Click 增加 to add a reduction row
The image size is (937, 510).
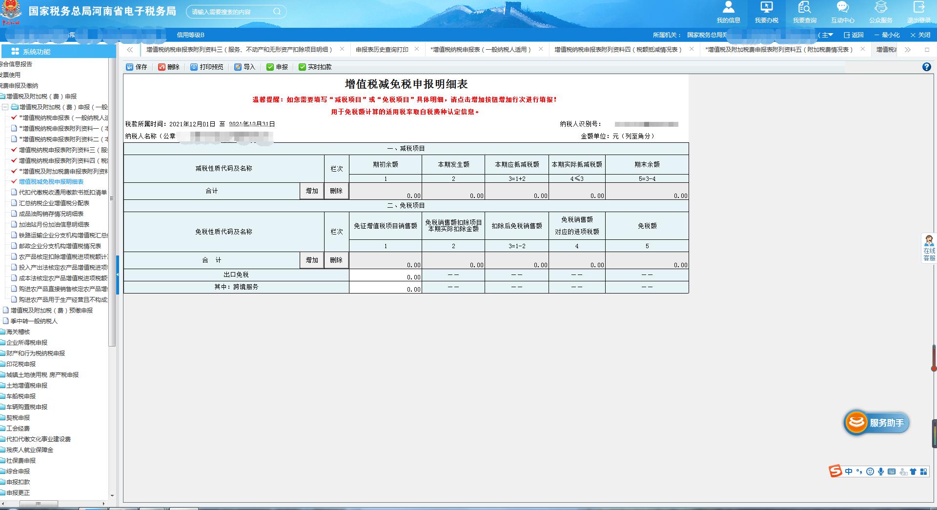[x=312, y=191]
